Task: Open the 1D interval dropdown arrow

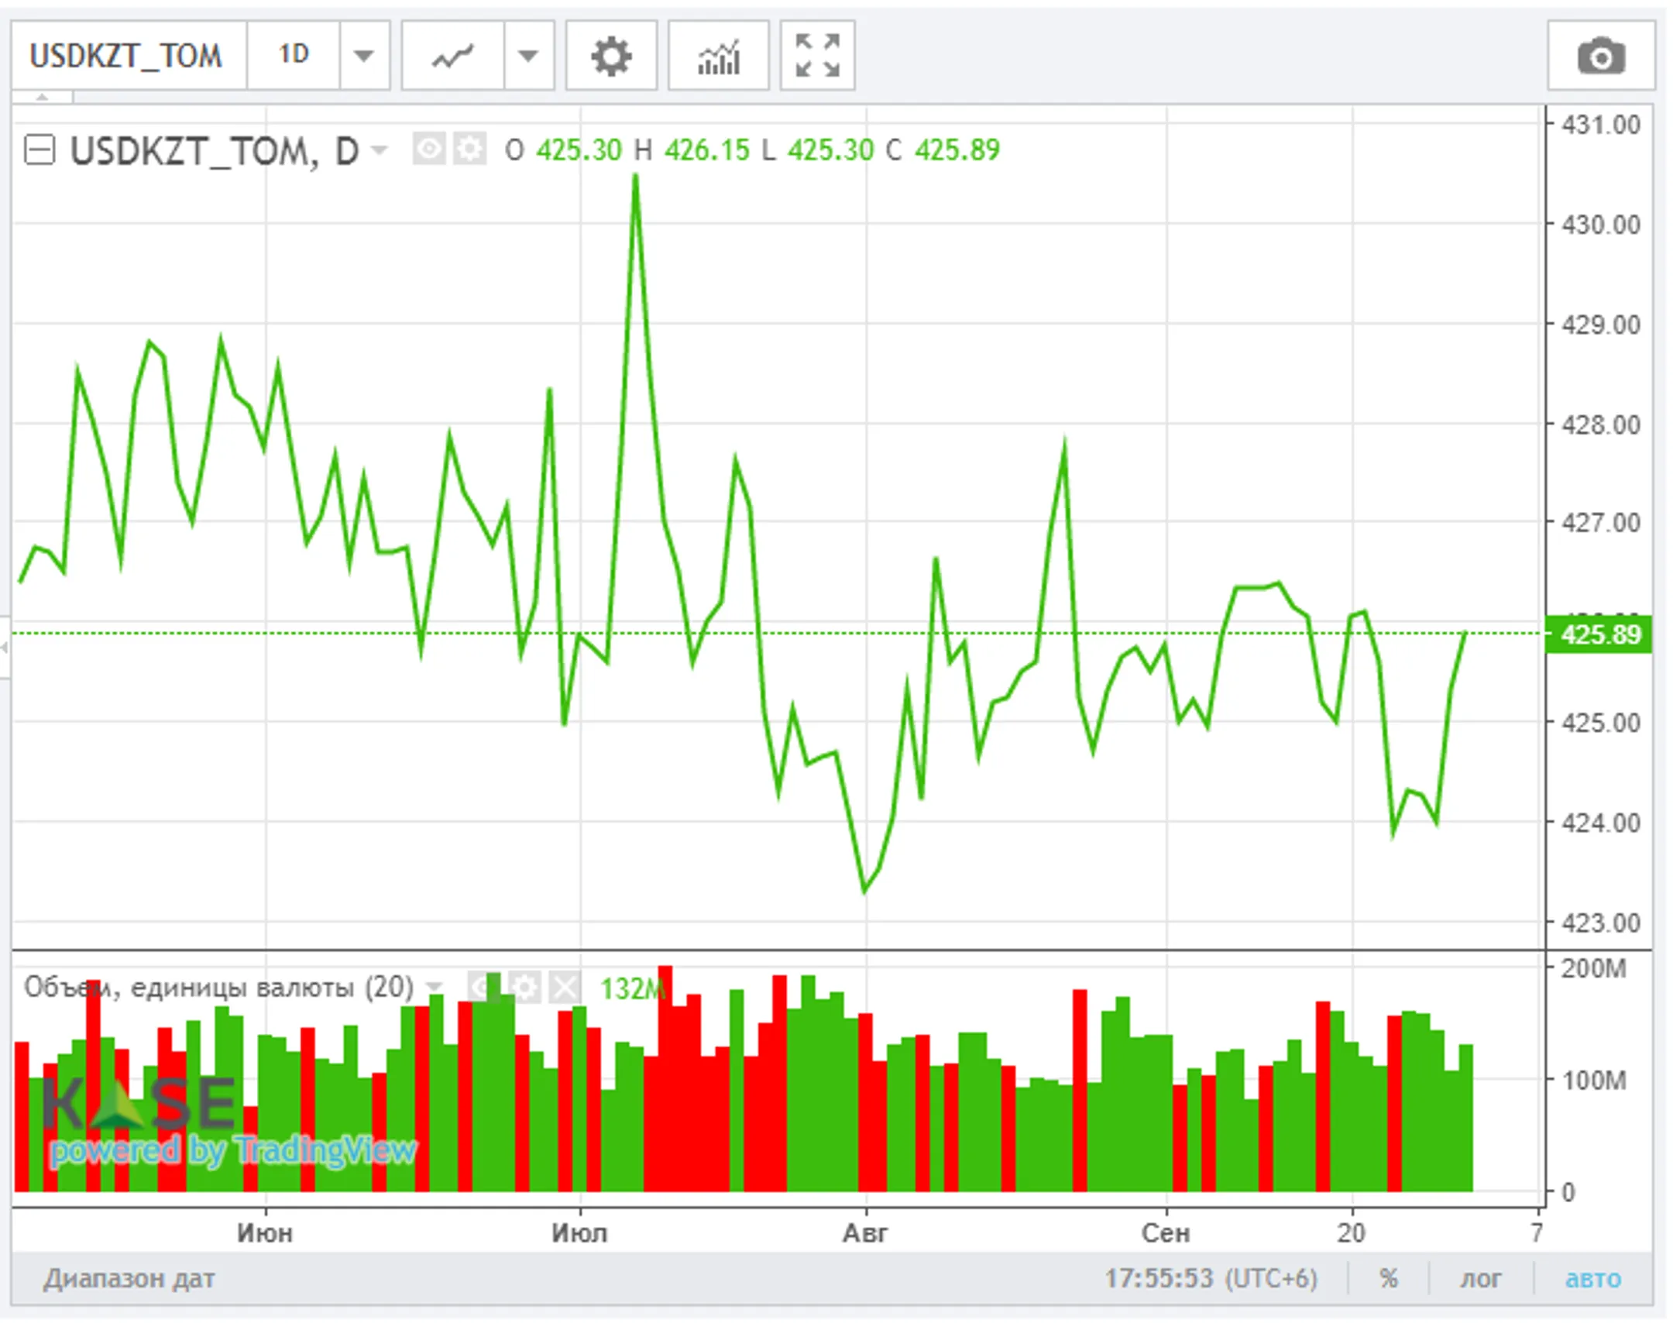Action: pyautogui.click(x=364, y=56)
